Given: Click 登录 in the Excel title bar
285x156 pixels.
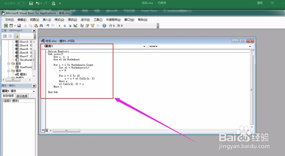Looking at the screenshot, I should (260, 3).
